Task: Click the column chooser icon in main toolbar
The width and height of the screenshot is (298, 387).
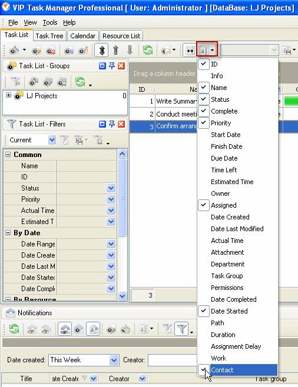Action: pyautogui.click(x=204, y=51)
